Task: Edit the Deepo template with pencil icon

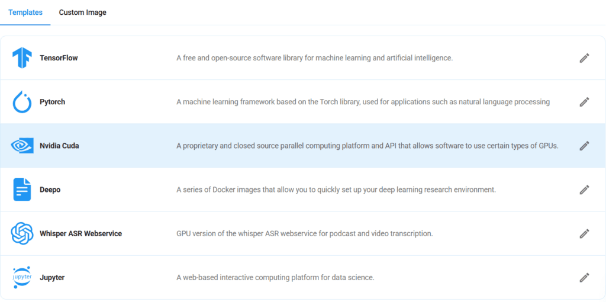Action: coord(584,189)
